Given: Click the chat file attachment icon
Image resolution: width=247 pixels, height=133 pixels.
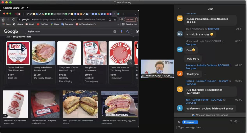Looking at the screenshot, I should pos(231,122).
